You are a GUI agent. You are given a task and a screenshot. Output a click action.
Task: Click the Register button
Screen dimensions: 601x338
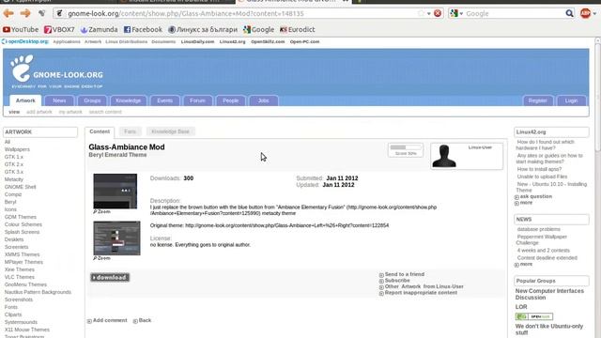[x=538, y=100]
